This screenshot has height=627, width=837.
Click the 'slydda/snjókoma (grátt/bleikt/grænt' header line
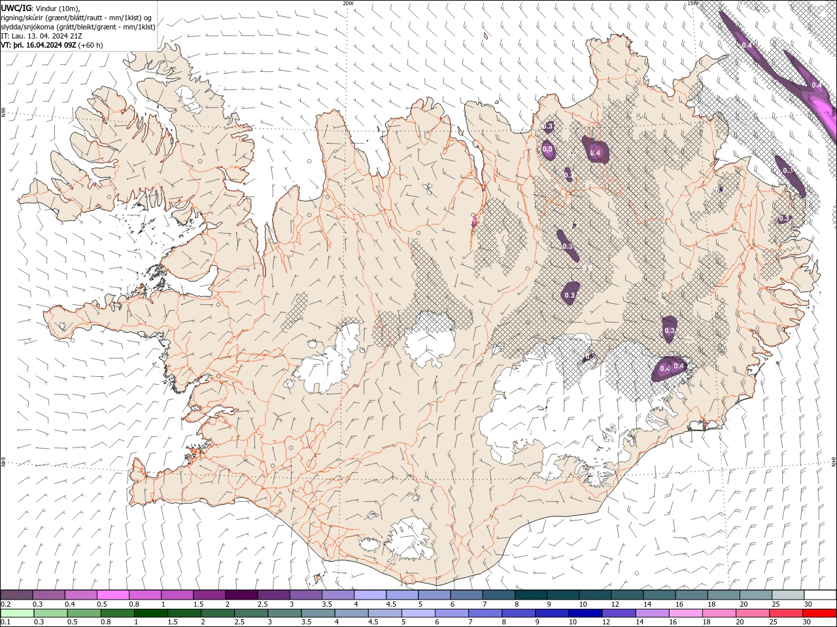[78, 27]
